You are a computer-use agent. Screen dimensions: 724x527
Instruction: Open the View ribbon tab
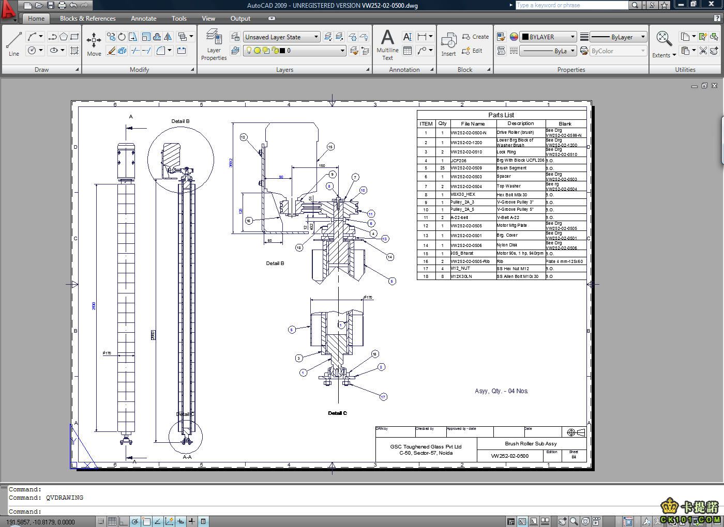point(208,18)
